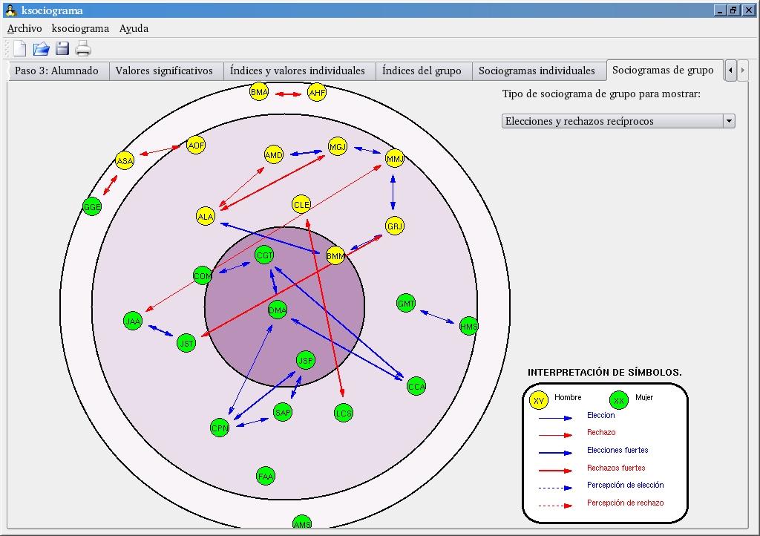Click the ALA yellow node
This screenshot has height=536, width=760.
(206, 216)
